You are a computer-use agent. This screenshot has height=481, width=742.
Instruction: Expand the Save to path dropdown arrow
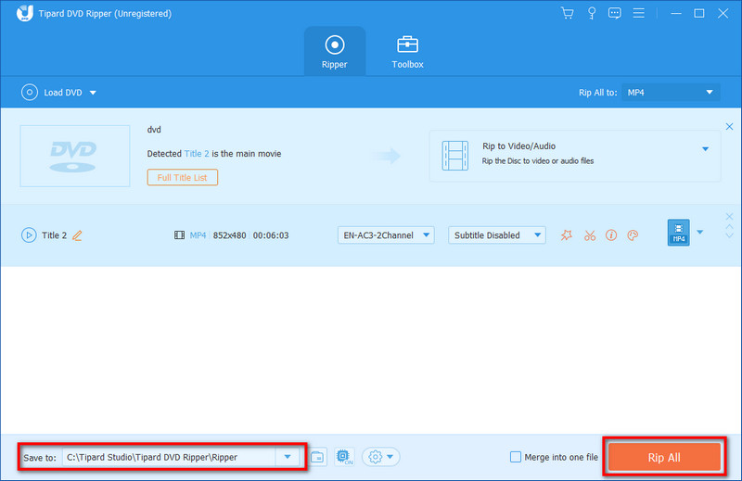[x=288, y=457]
